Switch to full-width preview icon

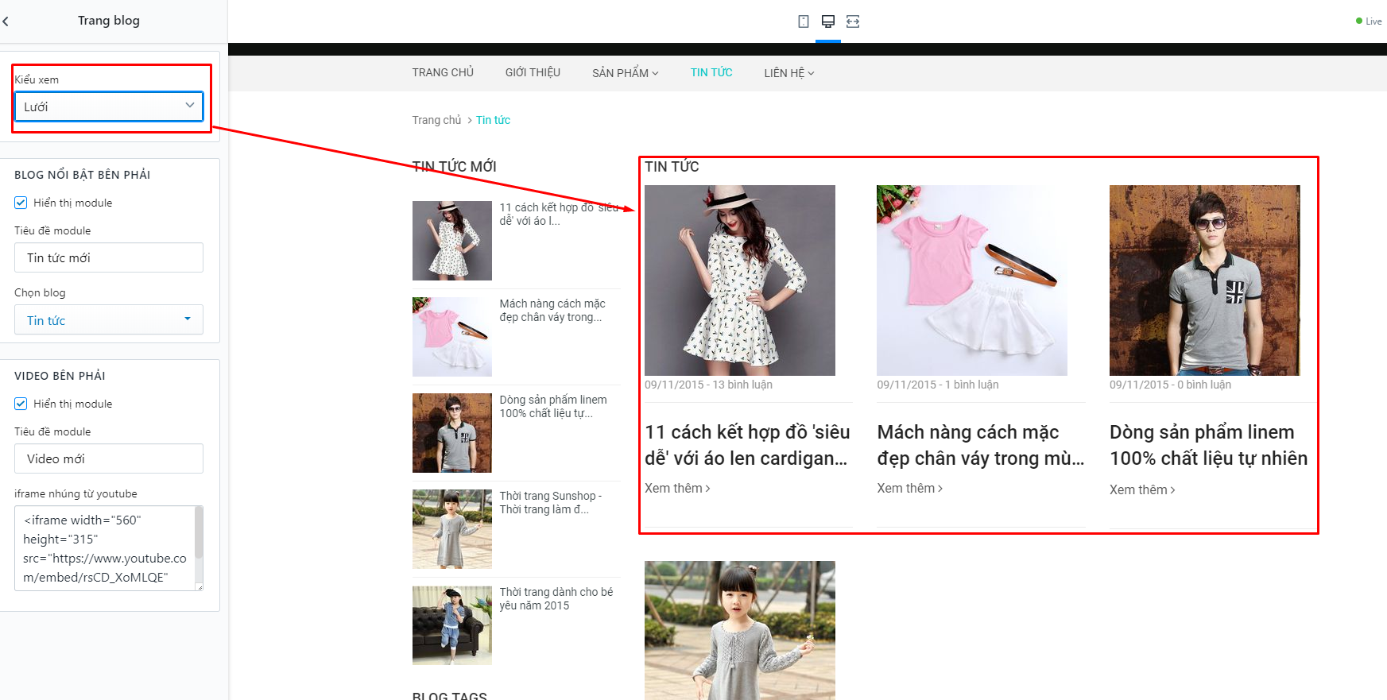tap(853, 21)
